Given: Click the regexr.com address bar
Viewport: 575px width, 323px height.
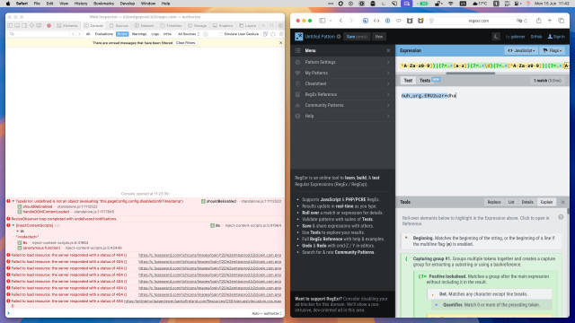Looking at the screenshot, I should tap(479, 21).
